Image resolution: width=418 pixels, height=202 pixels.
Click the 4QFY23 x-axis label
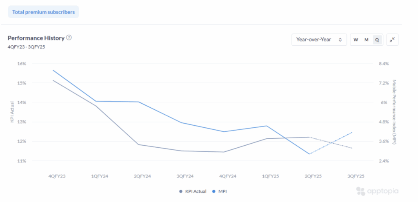point(57,176)
